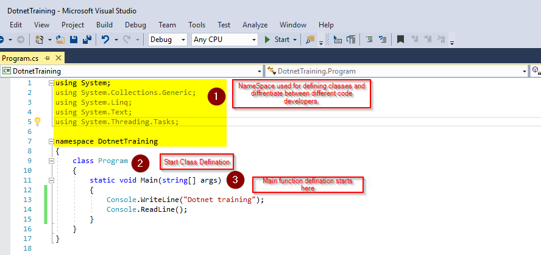Viewport: 541px width, 255px height.
Task: Click the Previous Bookmark icon
Action: click(x=415, y=40)
